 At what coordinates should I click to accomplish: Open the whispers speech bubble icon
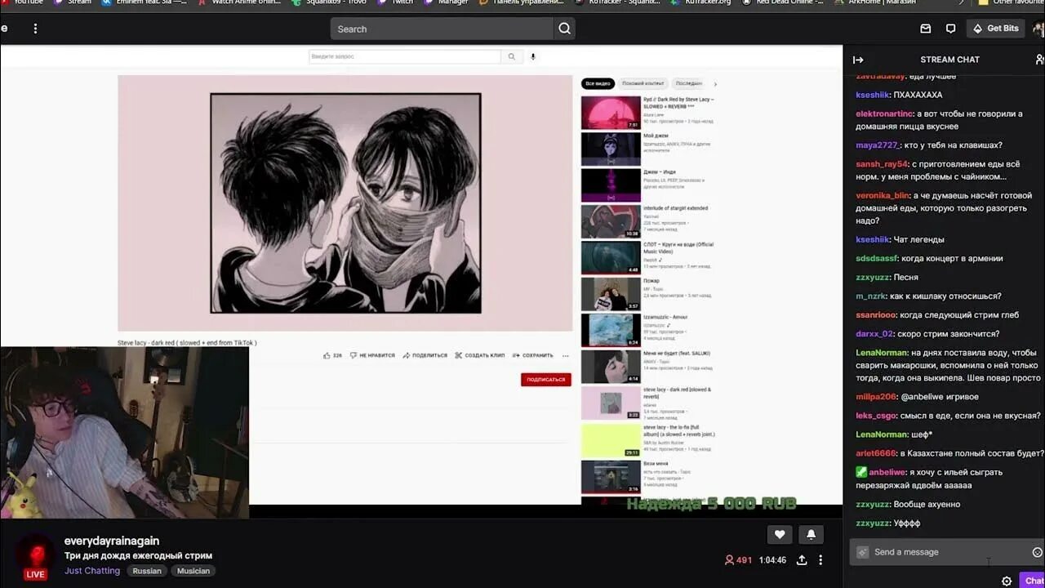pos(950,29)
